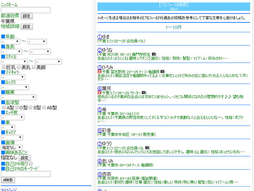Check the A型 blood type checkbox

[4, 108]
